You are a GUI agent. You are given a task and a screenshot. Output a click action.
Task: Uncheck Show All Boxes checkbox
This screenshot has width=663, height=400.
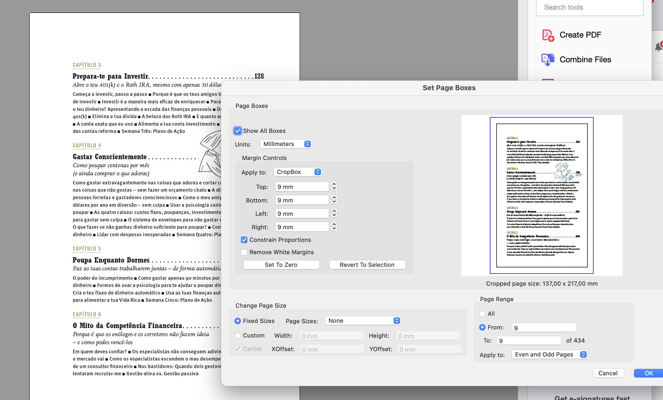pos(237,131)
